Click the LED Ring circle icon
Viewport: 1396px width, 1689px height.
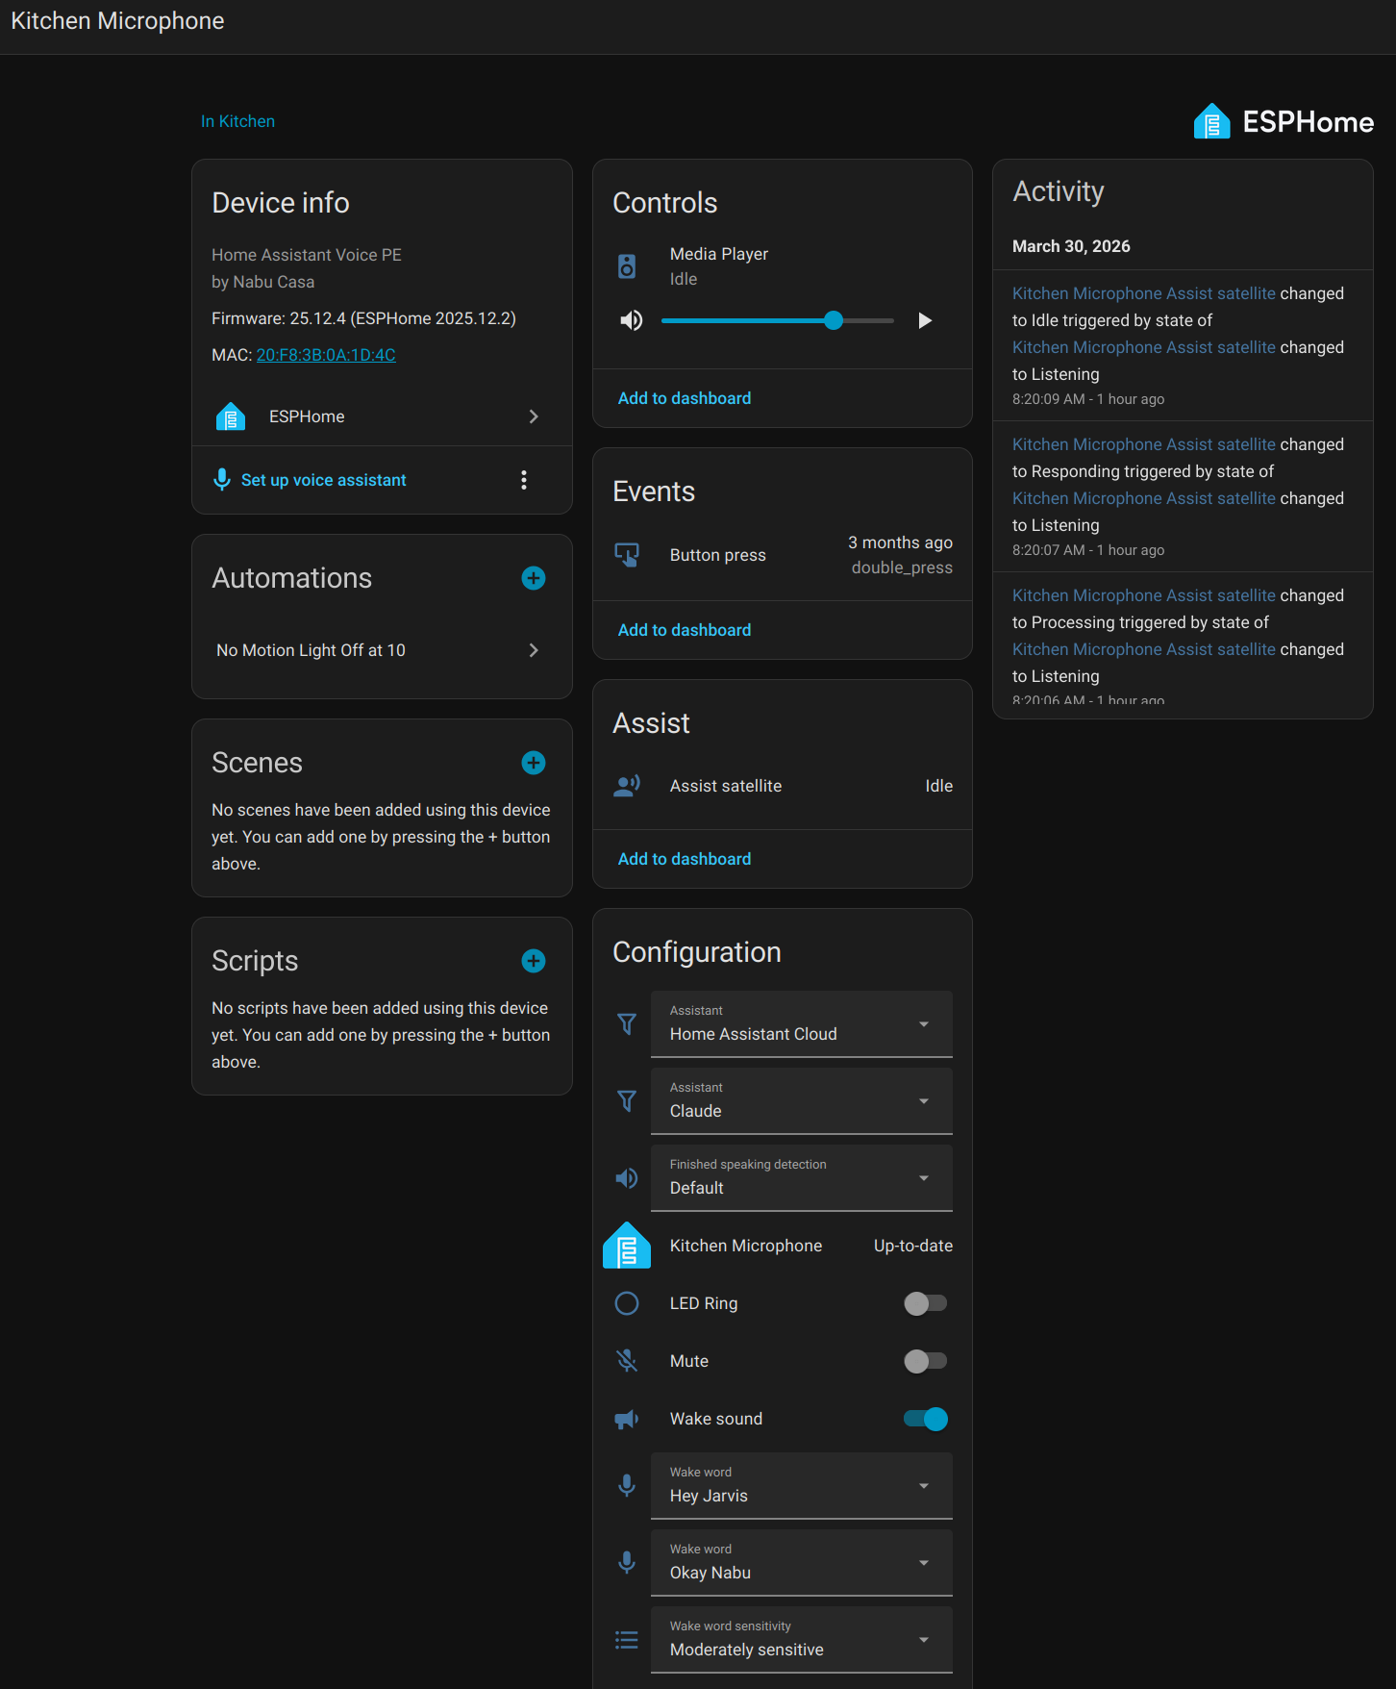(627, 1303)
